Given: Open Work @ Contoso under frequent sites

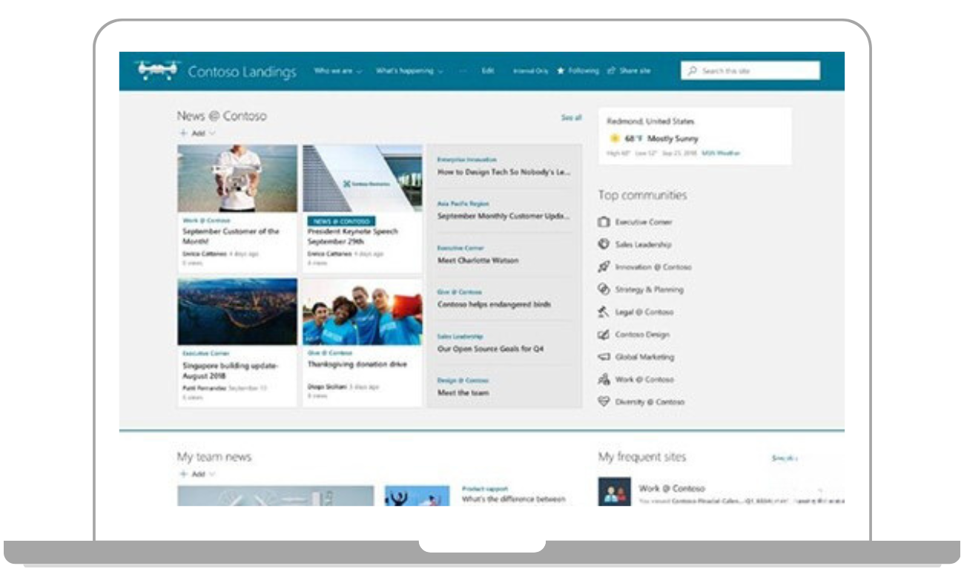Looking at the screenshot, I should coord(672,488).
